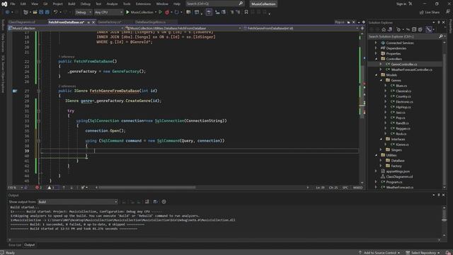Click the pin icon in the Solution Explorer header
This screenshot has height=255, width=453.
coord(439,22)
